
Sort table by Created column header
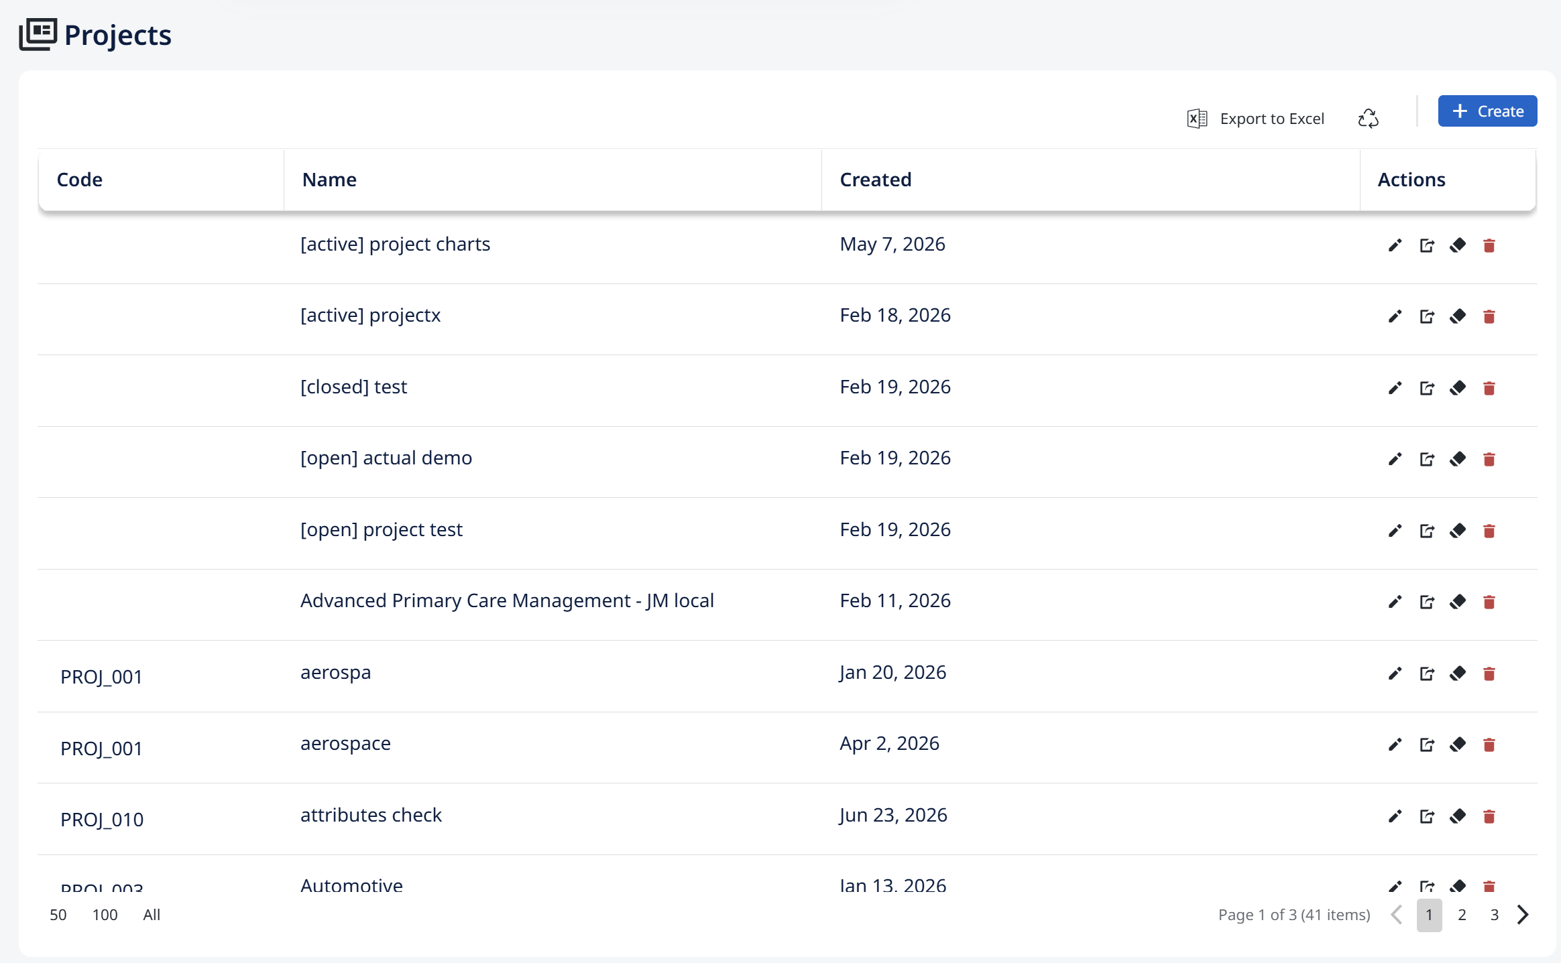click(x=875, y=180)
